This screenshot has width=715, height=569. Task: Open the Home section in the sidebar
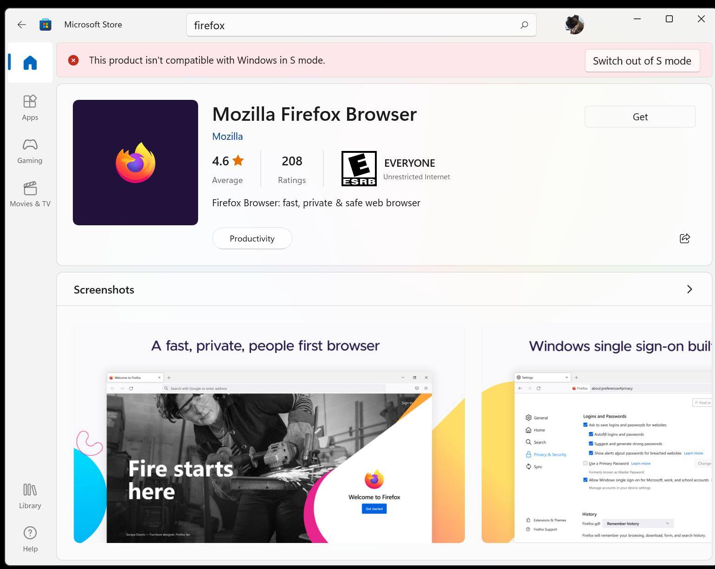(30, 62)
